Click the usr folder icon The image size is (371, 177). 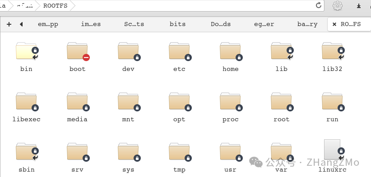point(231,151)
